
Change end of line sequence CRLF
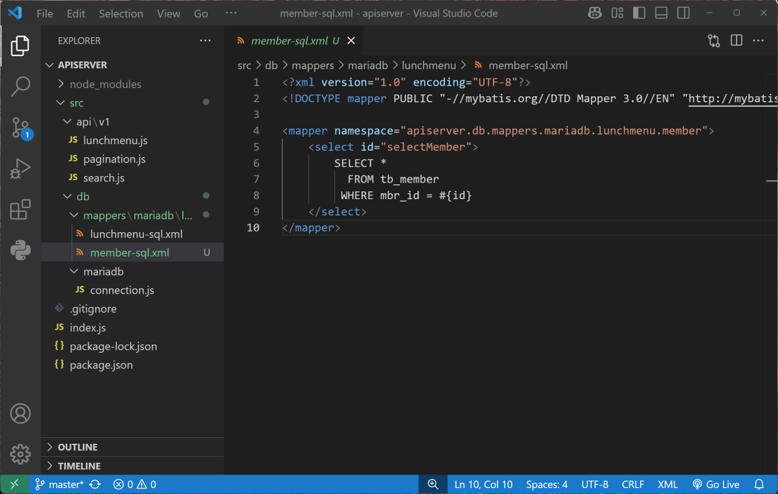[x=633, y=484]
